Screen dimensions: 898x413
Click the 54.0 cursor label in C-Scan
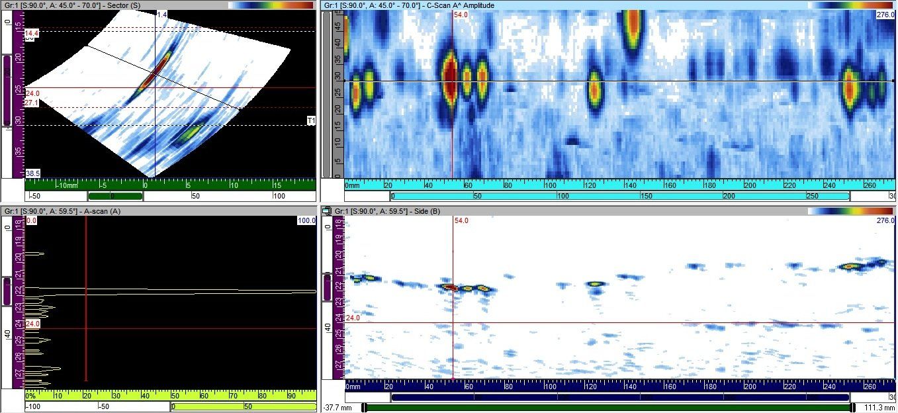461,15
